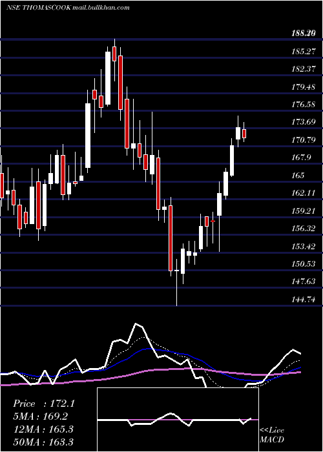323x452 pixels.
Task: Click the last red candlestick on the right
Action: coord(244,134)
